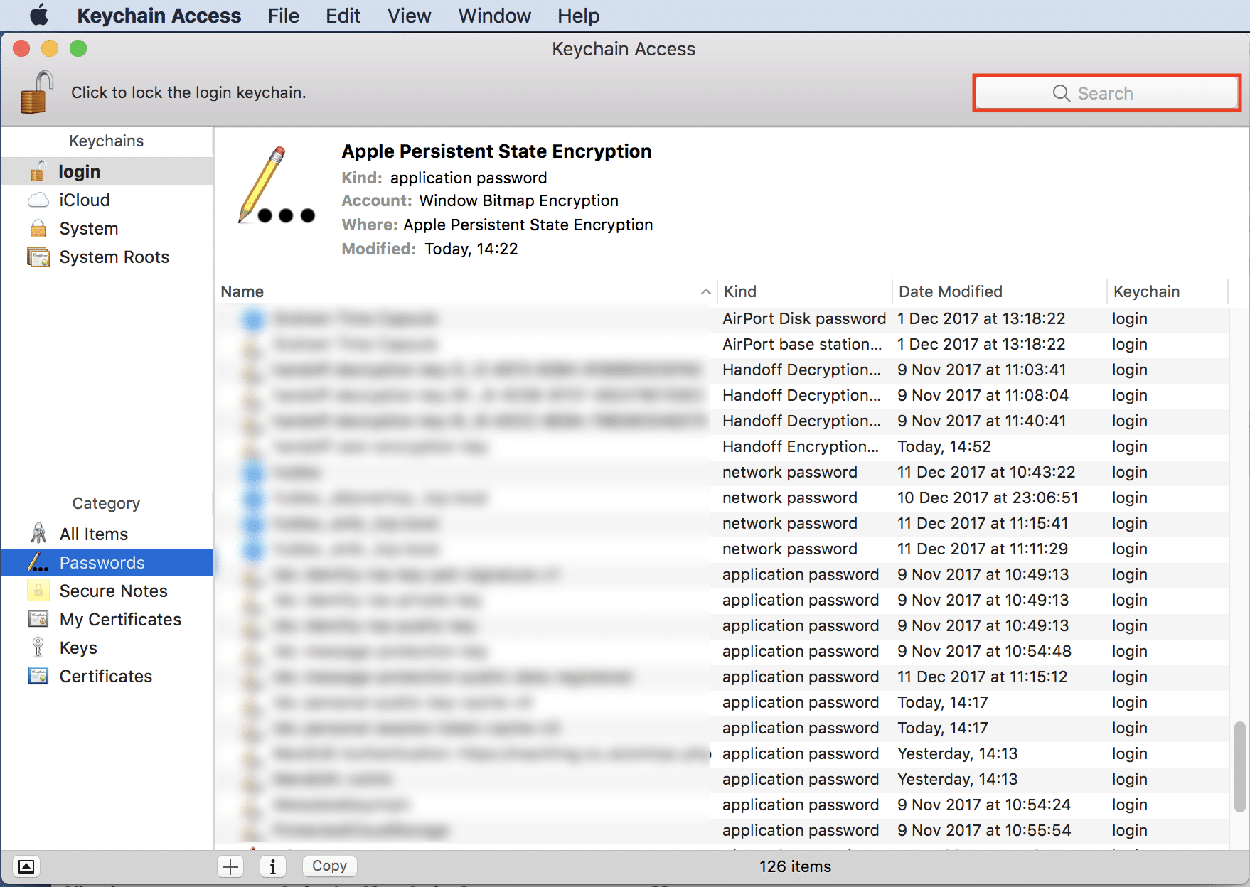Select network password dated 11:15:41

(722, 523)
